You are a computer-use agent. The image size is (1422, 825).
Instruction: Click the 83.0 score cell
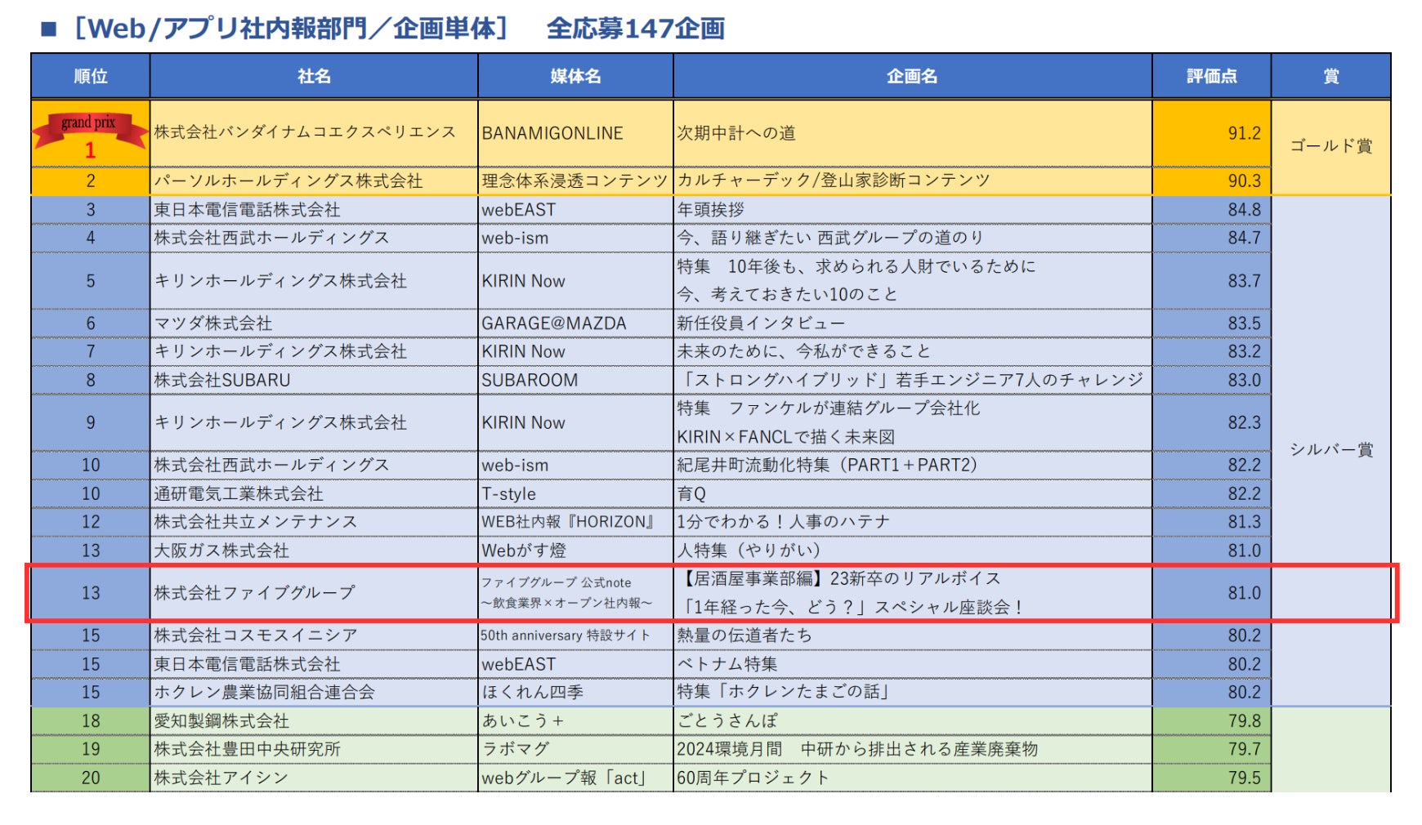[x=1211, y=380]
